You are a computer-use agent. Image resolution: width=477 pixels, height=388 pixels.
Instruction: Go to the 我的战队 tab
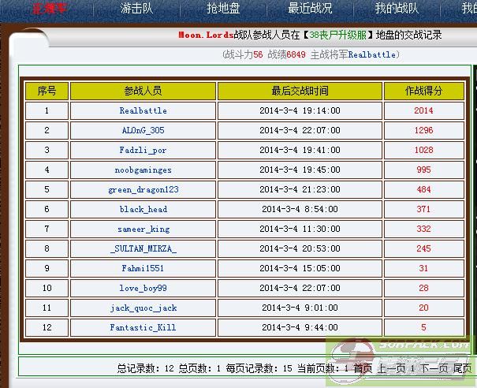pyautogui.click(x=397, y=9)
